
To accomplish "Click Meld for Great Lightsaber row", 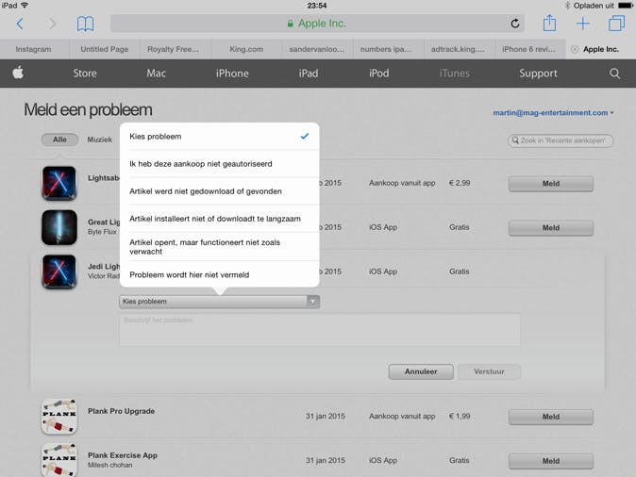I will [x=551, y=228].
